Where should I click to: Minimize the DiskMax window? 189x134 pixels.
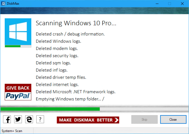tap(157, 4)
